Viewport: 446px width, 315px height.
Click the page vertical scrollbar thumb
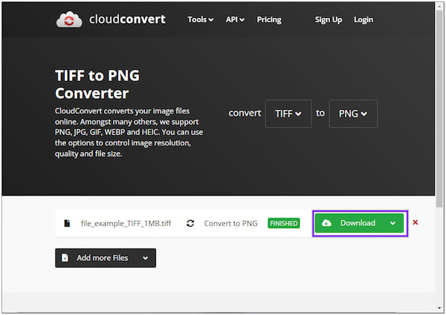point(440,108)
